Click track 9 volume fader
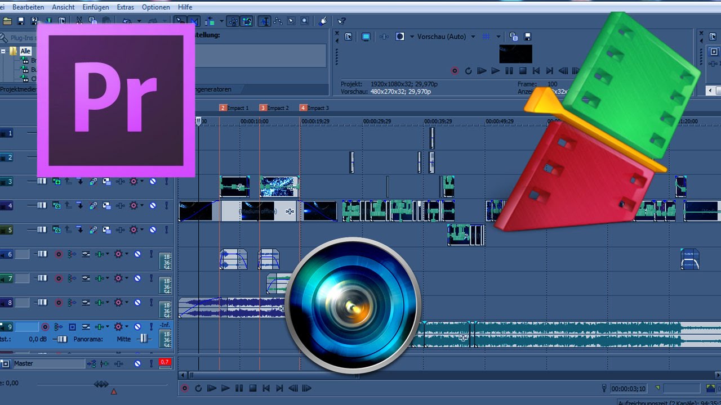Screen dimensions: 721x405 (61, 339)
